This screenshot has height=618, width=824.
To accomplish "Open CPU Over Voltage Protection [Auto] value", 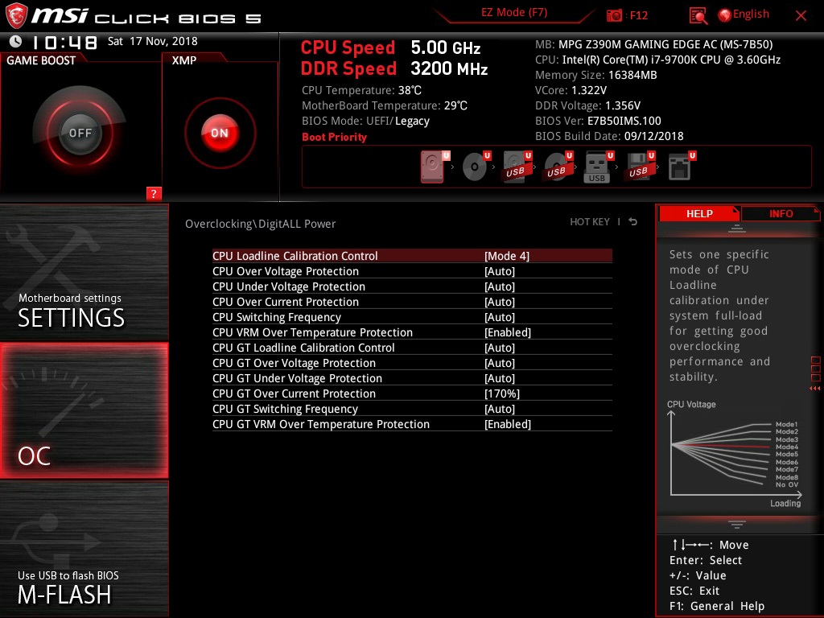I will click(499, 271).
